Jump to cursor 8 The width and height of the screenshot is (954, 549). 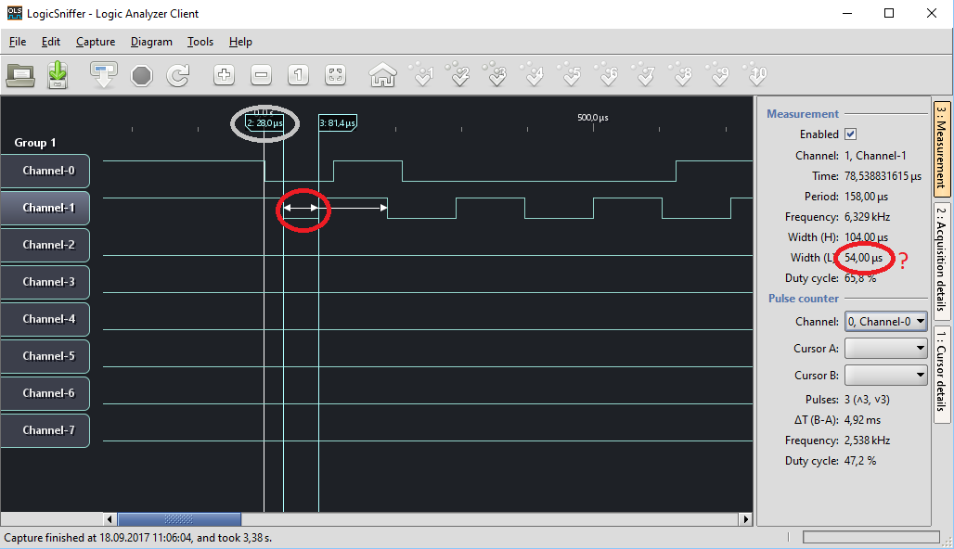(682, 74)
